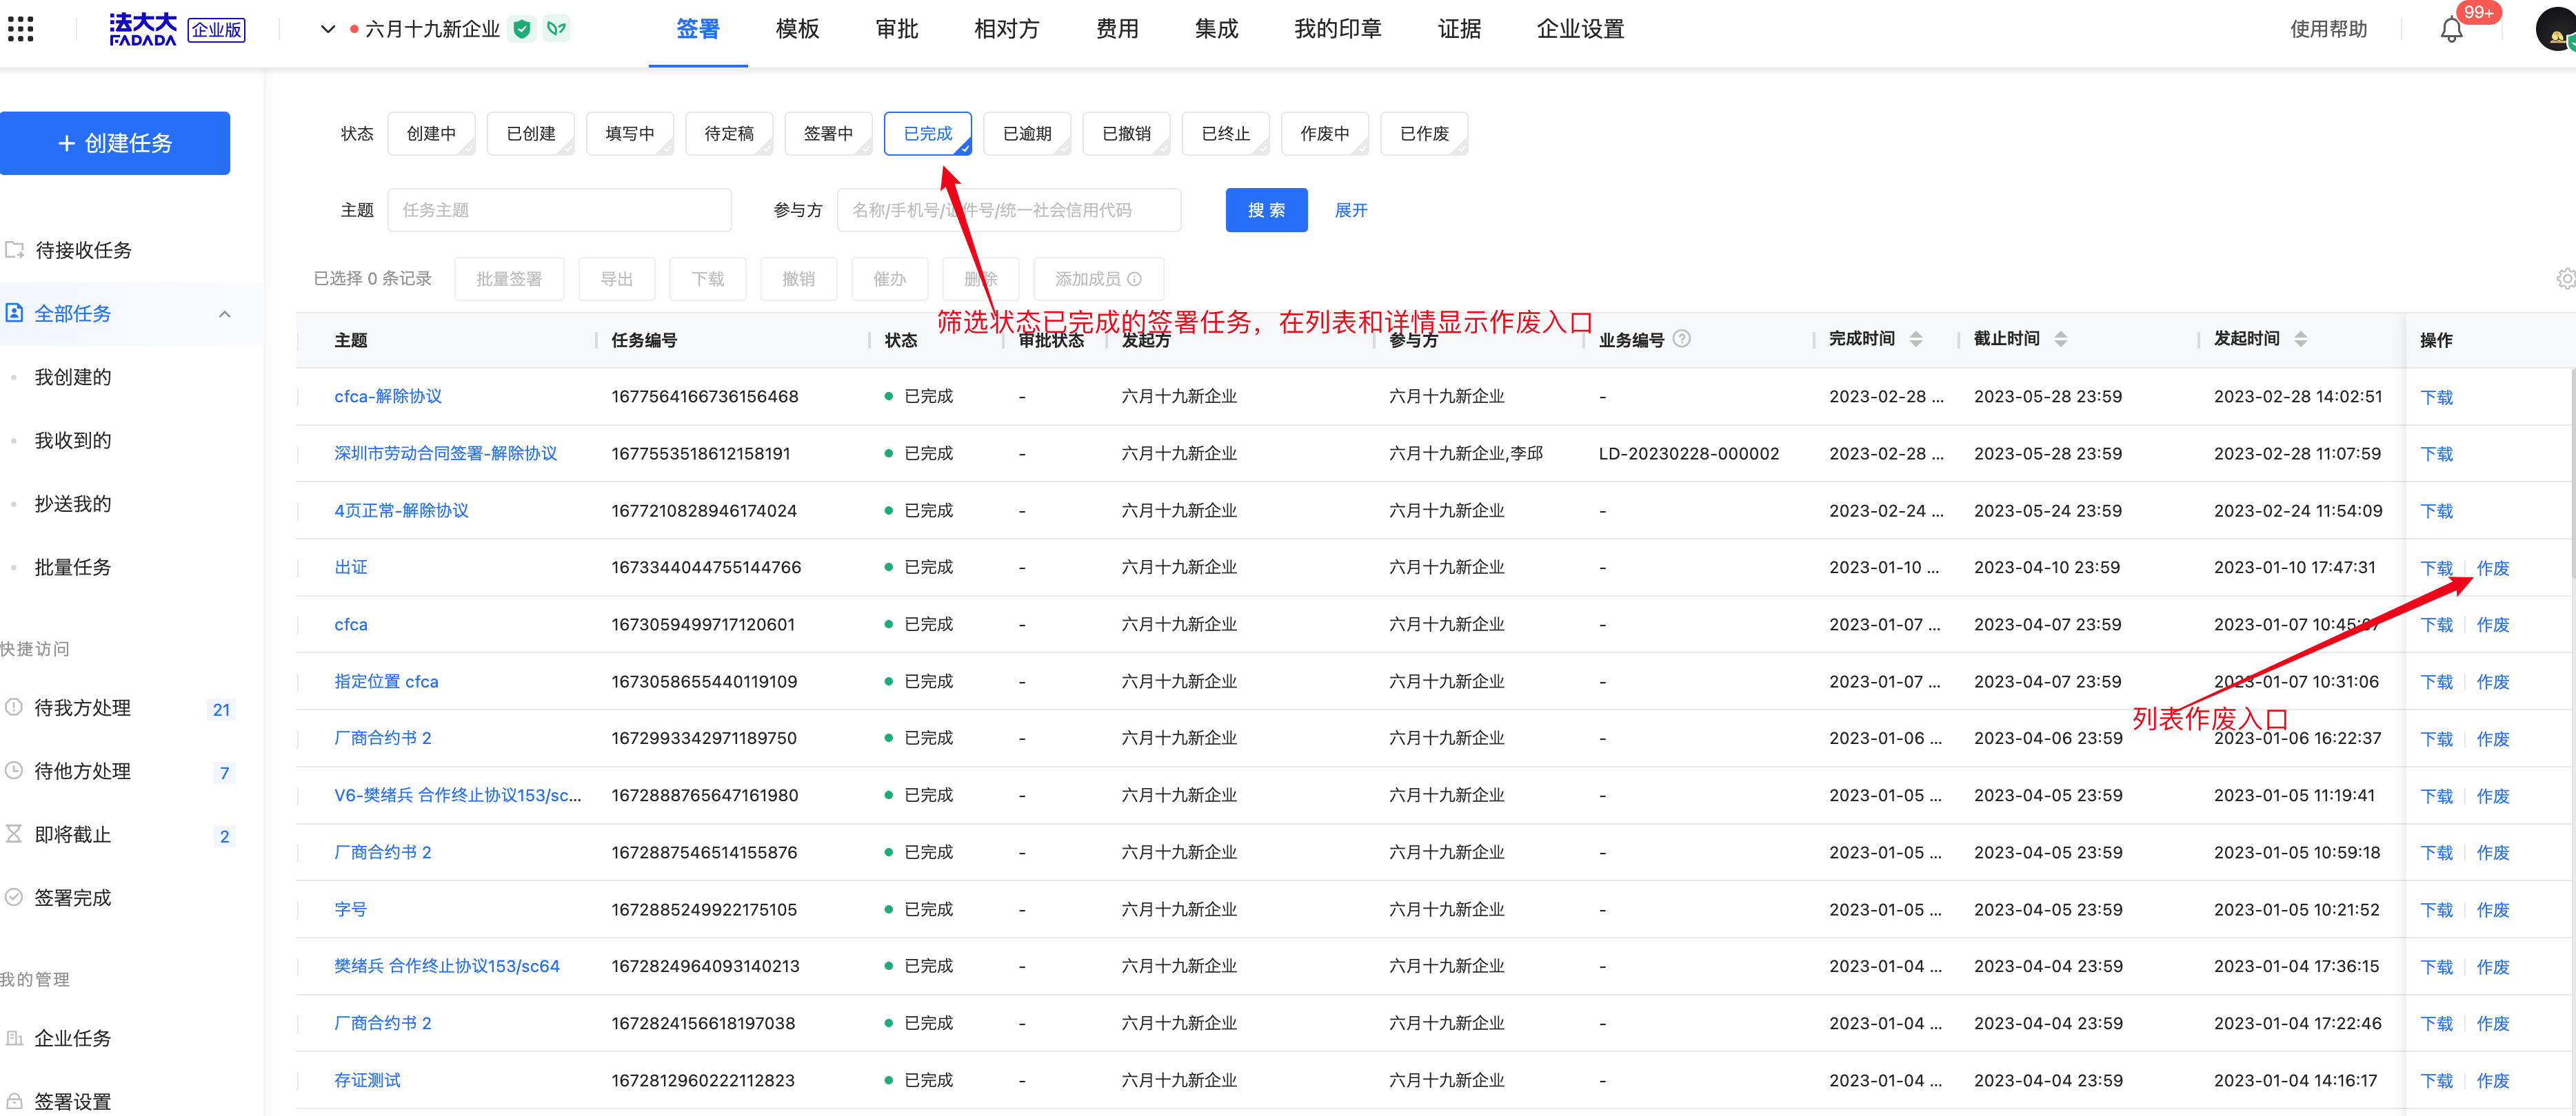Open the 费用 tab
This screenshot has width=2576, height=1116.
[1117, 29]
